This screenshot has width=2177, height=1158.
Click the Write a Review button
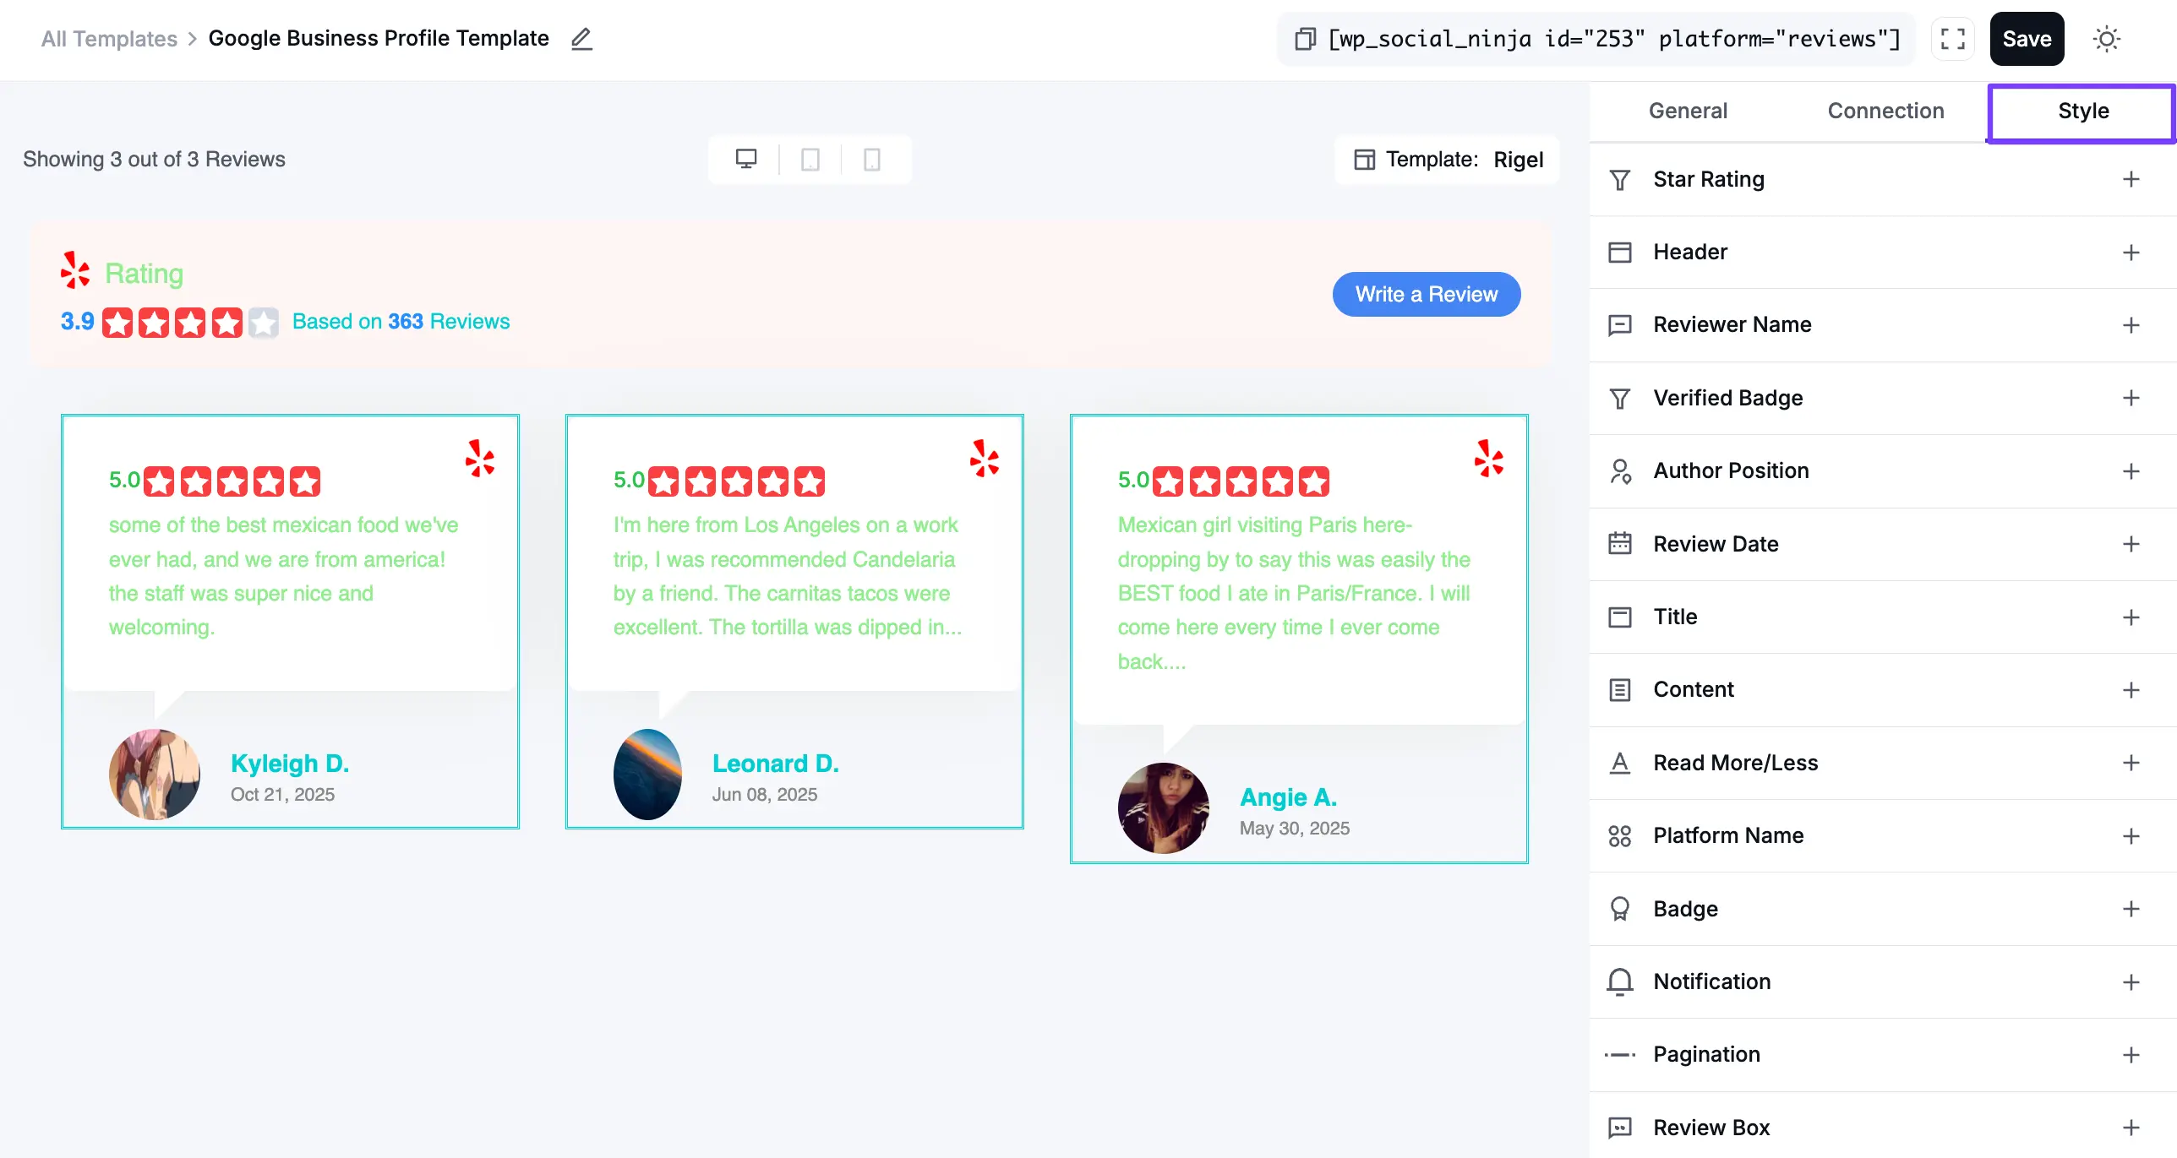coord(1426,294)
